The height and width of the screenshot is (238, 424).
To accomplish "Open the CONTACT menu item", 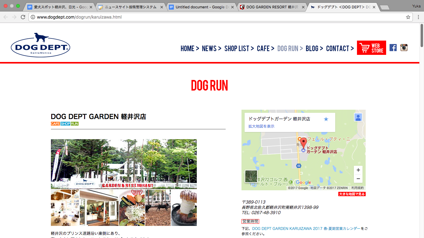I will pos(340,48).
